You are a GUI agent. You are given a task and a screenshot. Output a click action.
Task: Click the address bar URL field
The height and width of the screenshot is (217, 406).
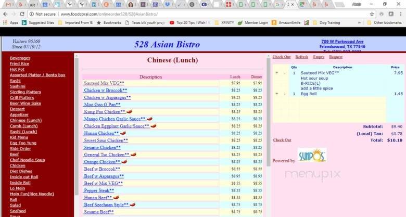(208, 14)
